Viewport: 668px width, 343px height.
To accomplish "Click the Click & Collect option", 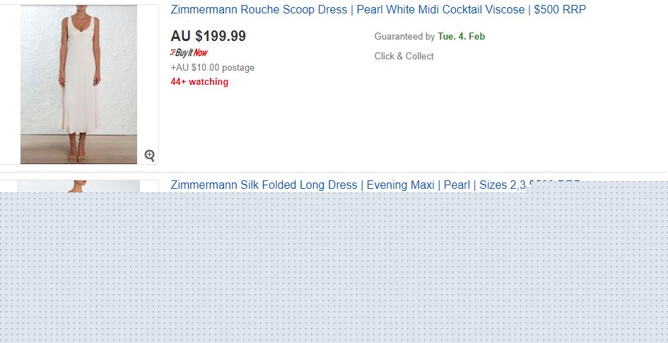I will [404, 57].
